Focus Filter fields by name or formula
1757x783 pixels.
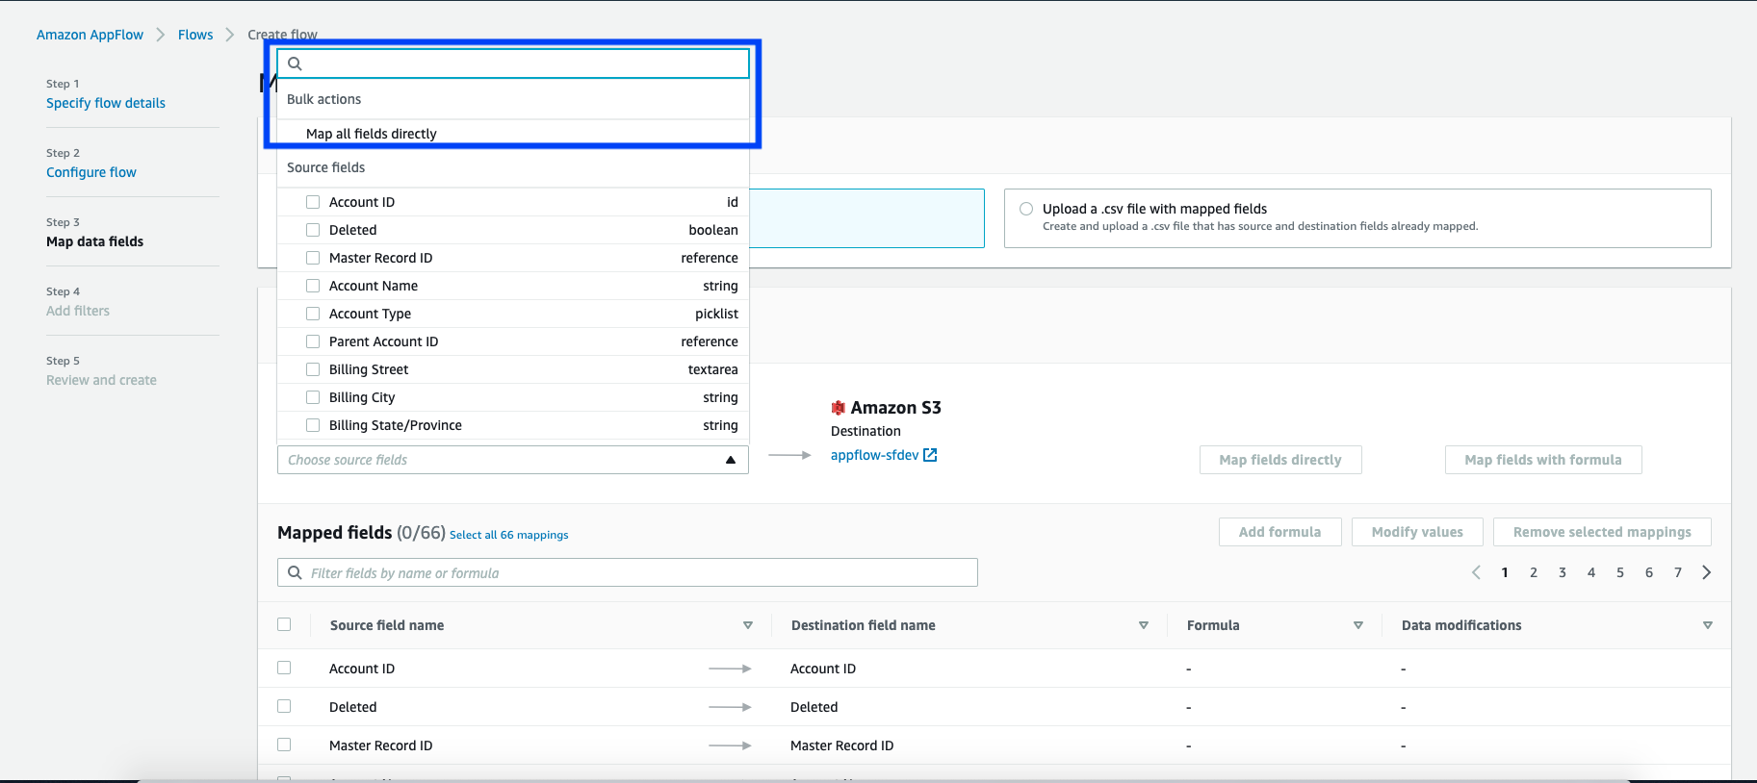pos(628,572)
